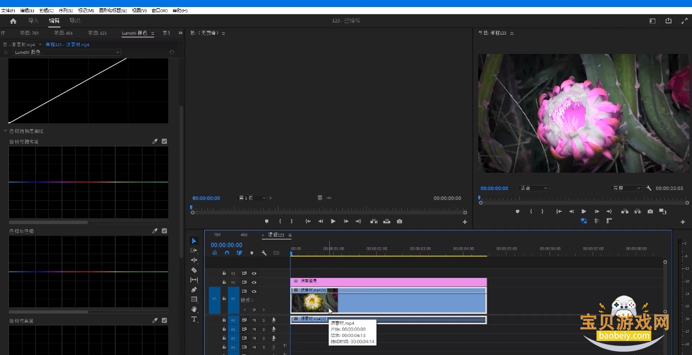
Task: Open quick export share icon
Action: tap(669, 21)
